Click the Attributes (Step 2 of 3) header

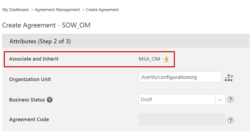coord(40,41)
